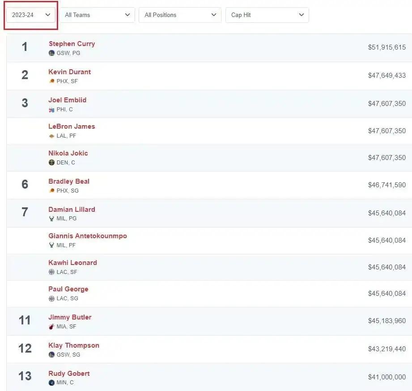Click Paul George's player link

click(x=68, y=289)
